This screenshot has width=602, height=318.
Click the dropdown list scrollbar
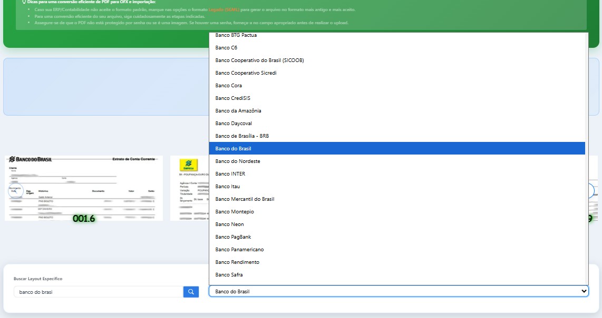[x=587, y=158]
